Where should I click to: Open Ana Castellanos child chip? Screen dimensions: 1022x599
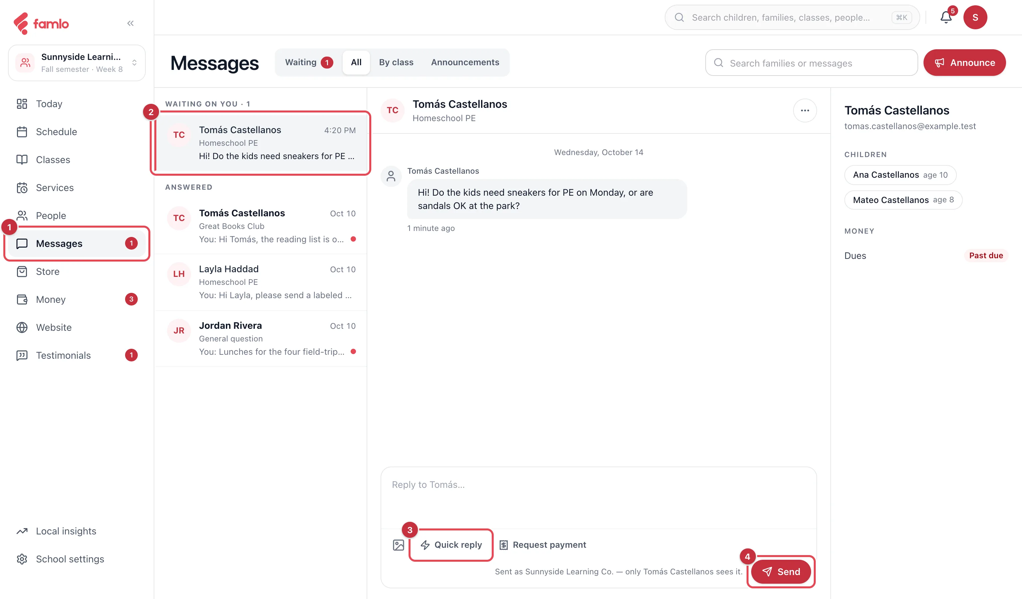click(900, 175)
